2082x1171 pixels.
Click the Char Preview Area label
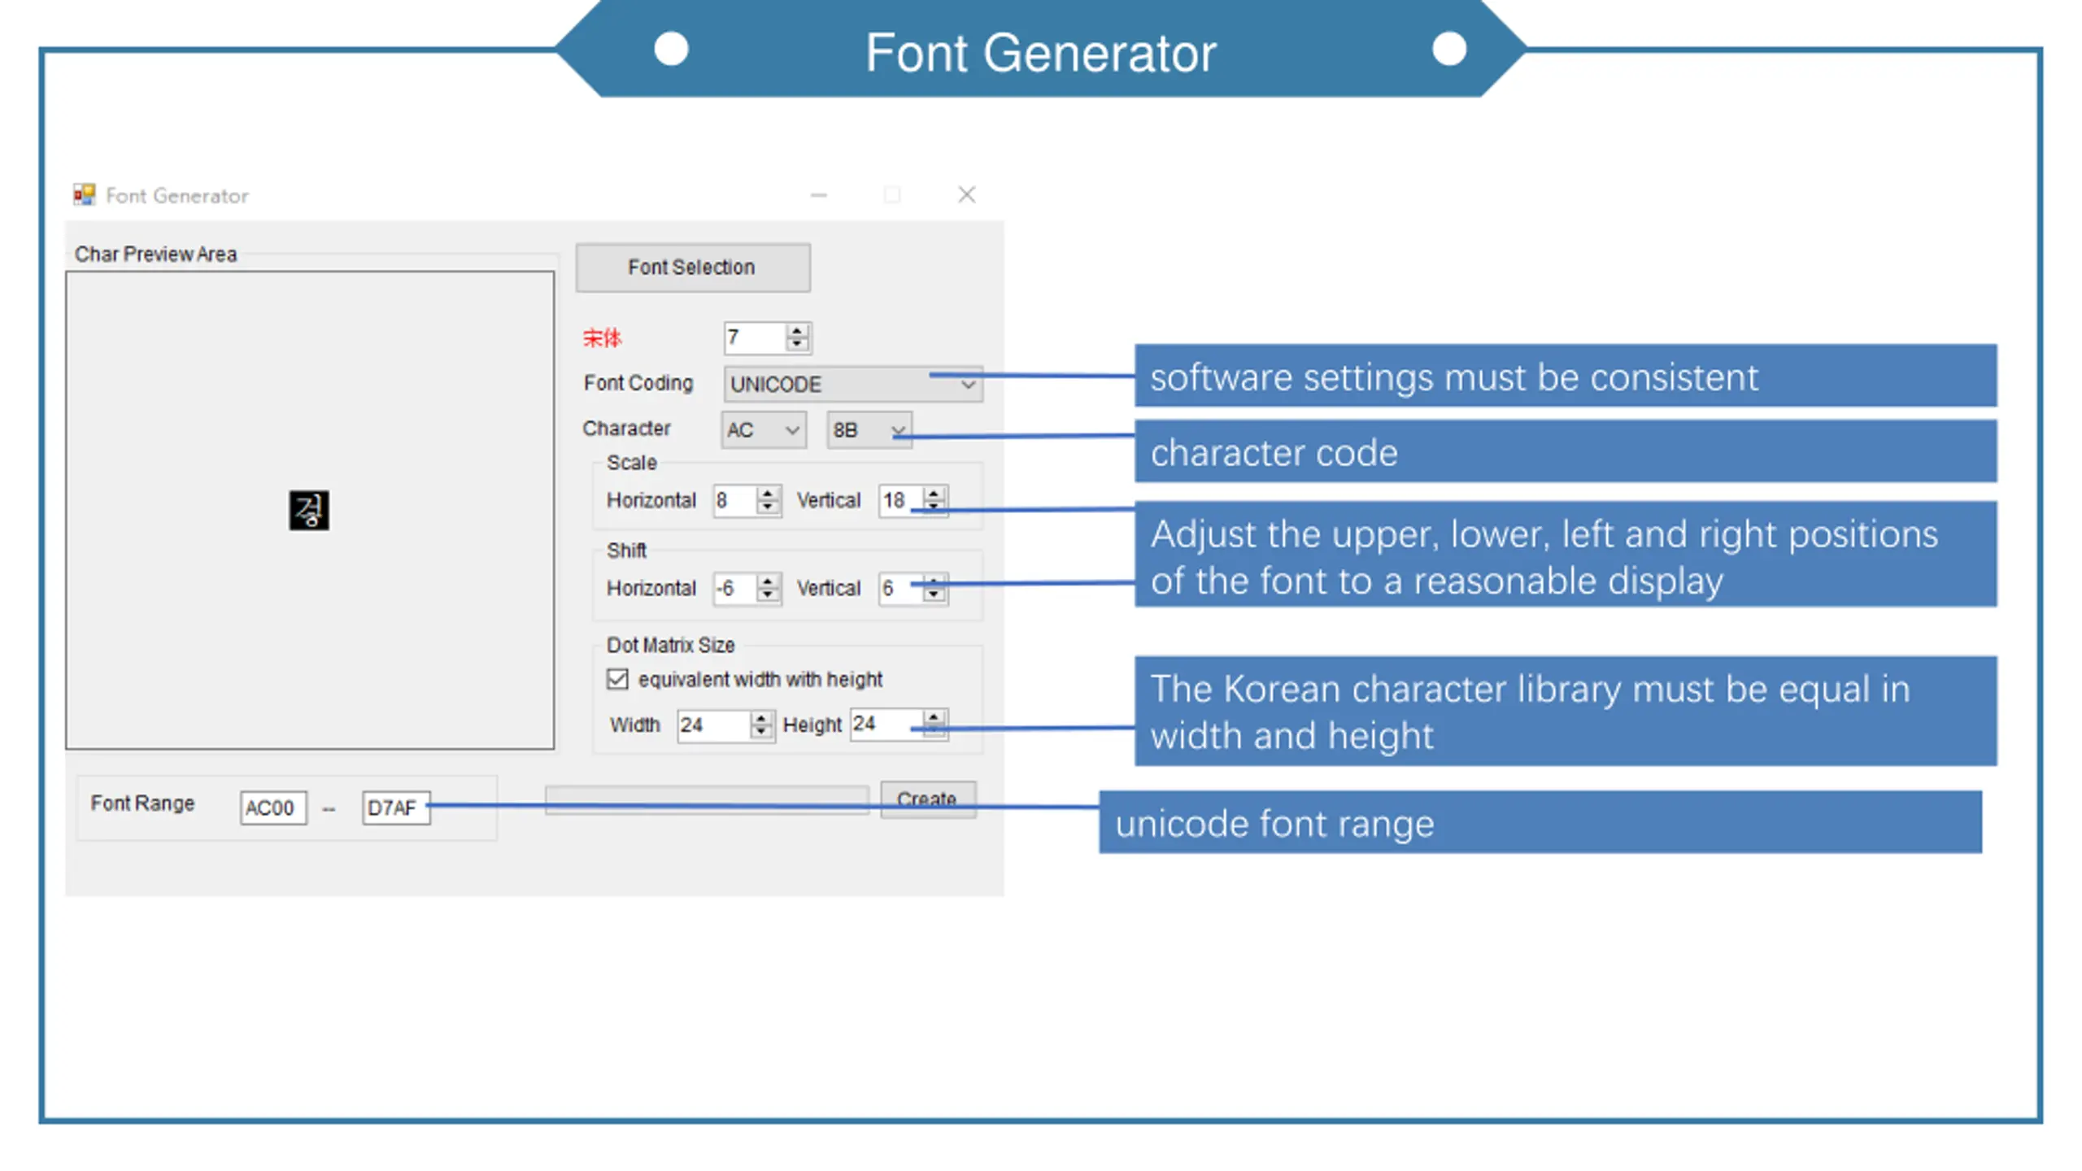click(x=155, y=255)
